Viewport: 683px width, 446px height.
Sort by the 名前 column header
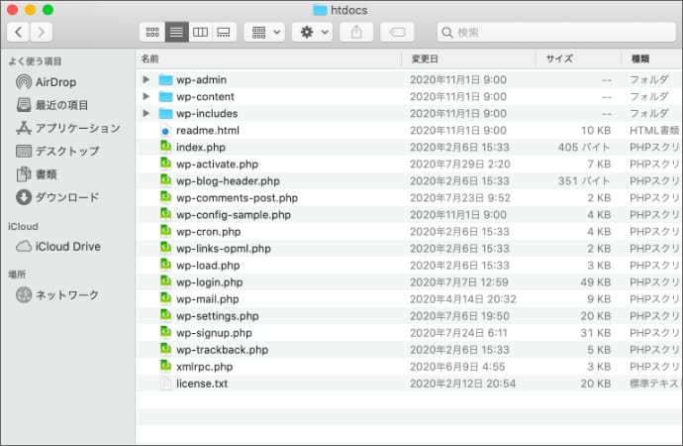[267, 58]
